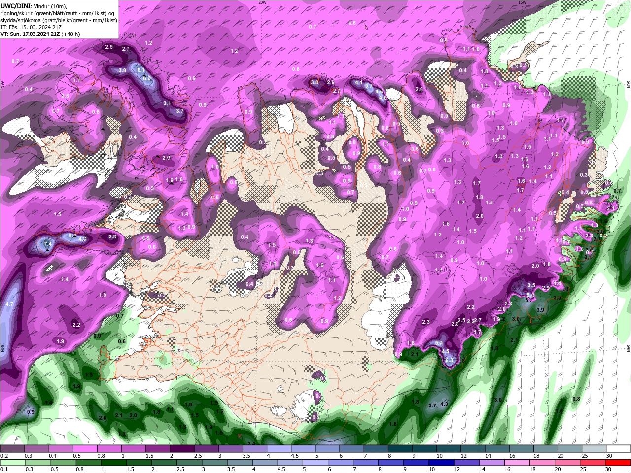The height and width of the screenshot is (473, 631).
Task: Click the 7 swatch in the top snow legend row
Action: point(375,449)
